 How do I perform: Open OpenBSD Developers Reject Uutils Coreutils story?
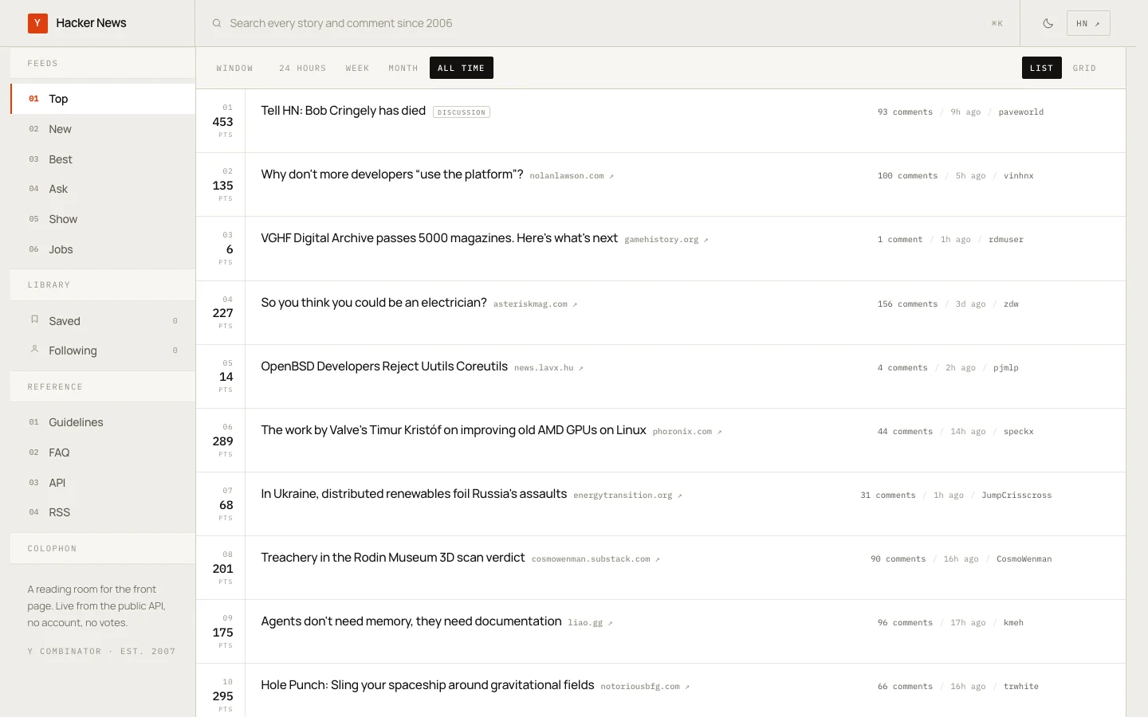[384, 366]
